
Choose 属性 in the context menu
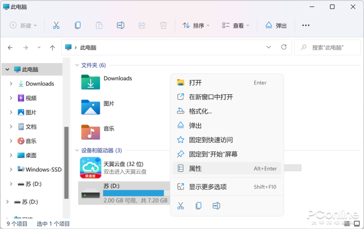click(227, 169)
